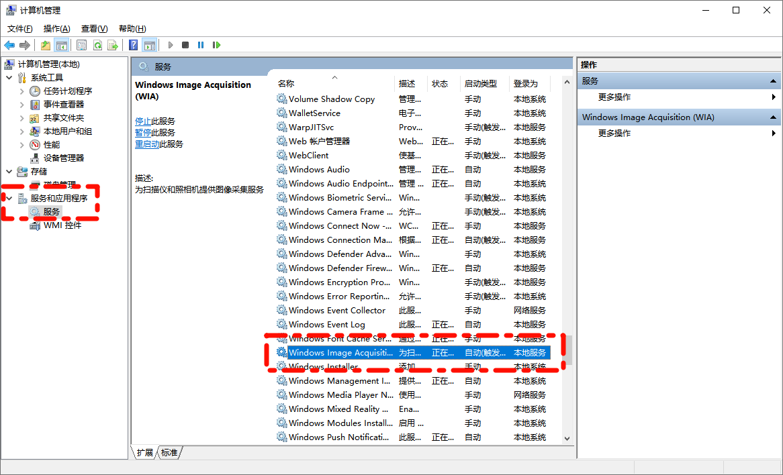
Task: Stop the service with the toolbar square
Action: pos(185,45)
